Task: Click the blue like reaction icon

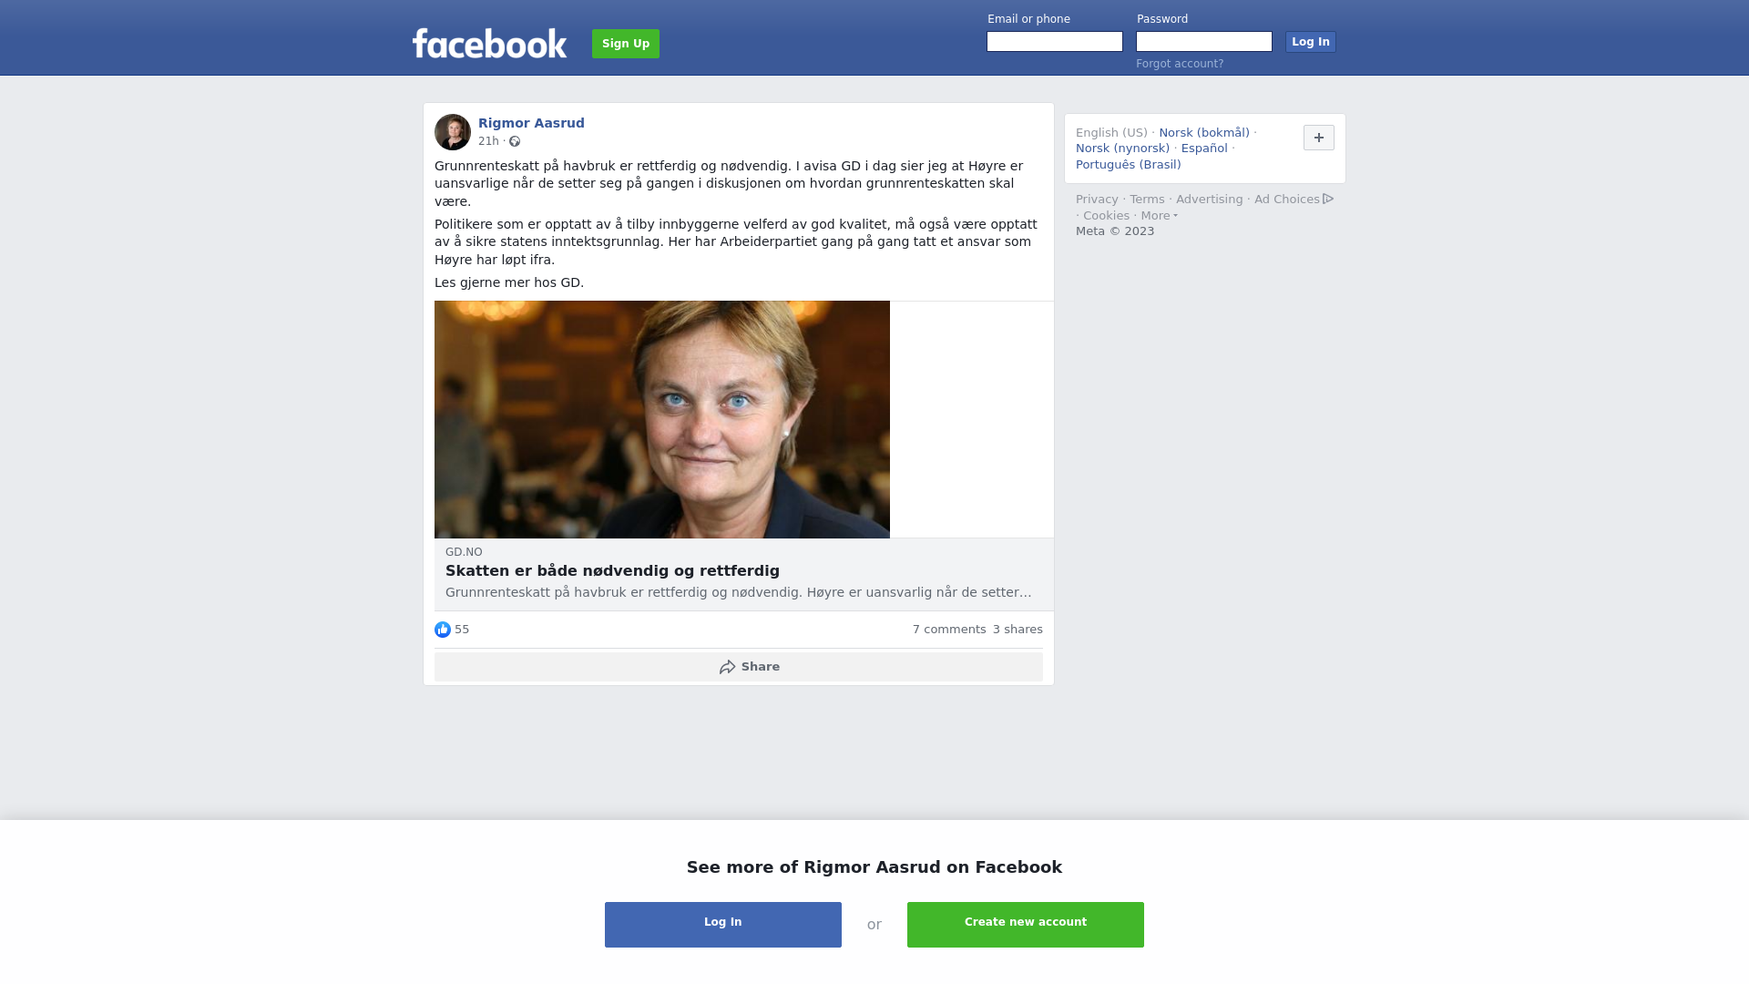Action: pos(443,630)
